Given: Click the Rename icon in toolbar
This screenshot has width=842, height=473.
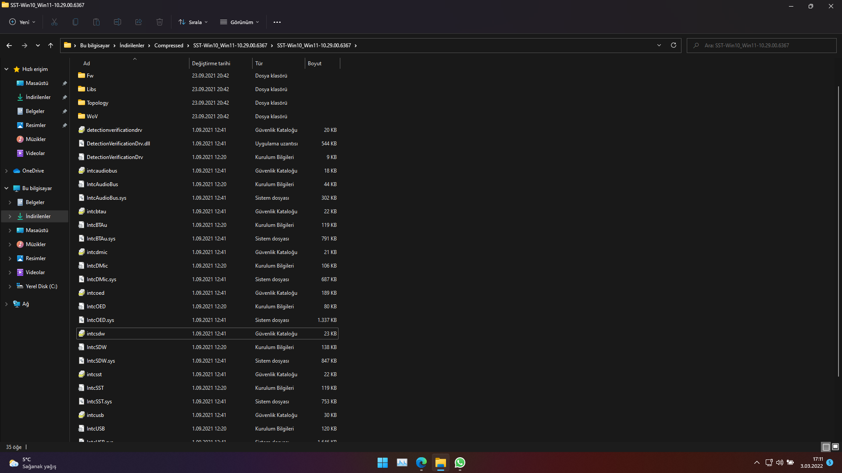Looking at the screenshot, I should [x=118, y=22].
